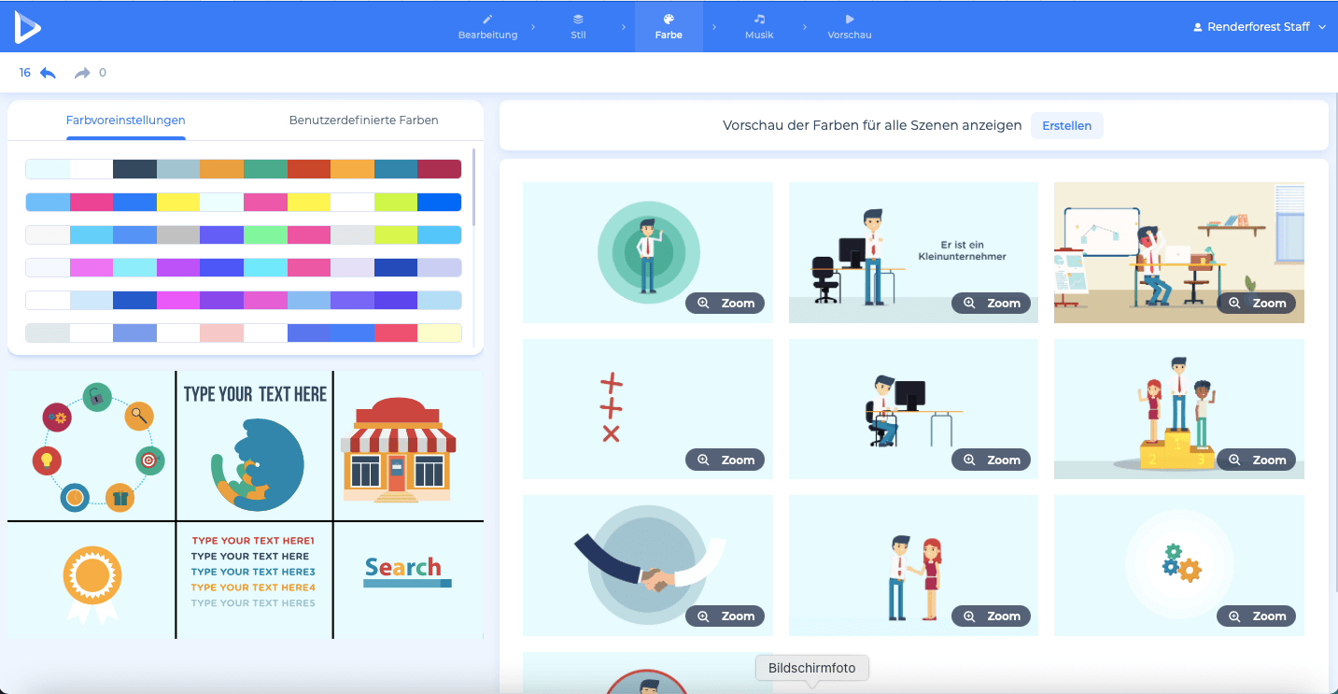Zoom the handshake scene preview

(725, 616)
